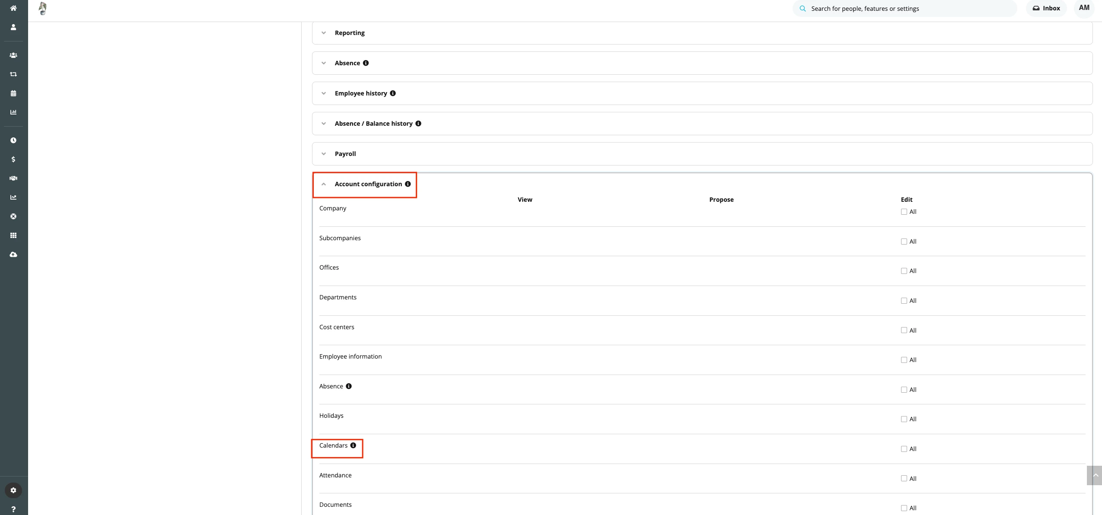Screen dimensions: 1102x515
Task: Click the Employee information row label
Action: pos(350,356)
